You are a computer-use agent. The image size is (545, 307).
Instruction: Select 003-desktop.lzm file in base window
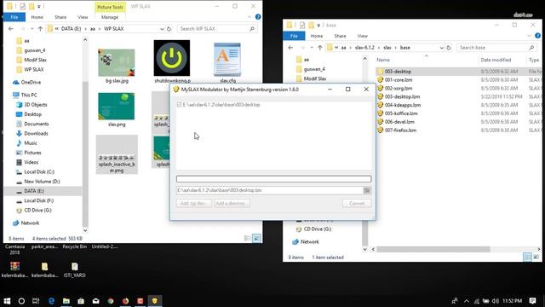[x=402, y=96]
